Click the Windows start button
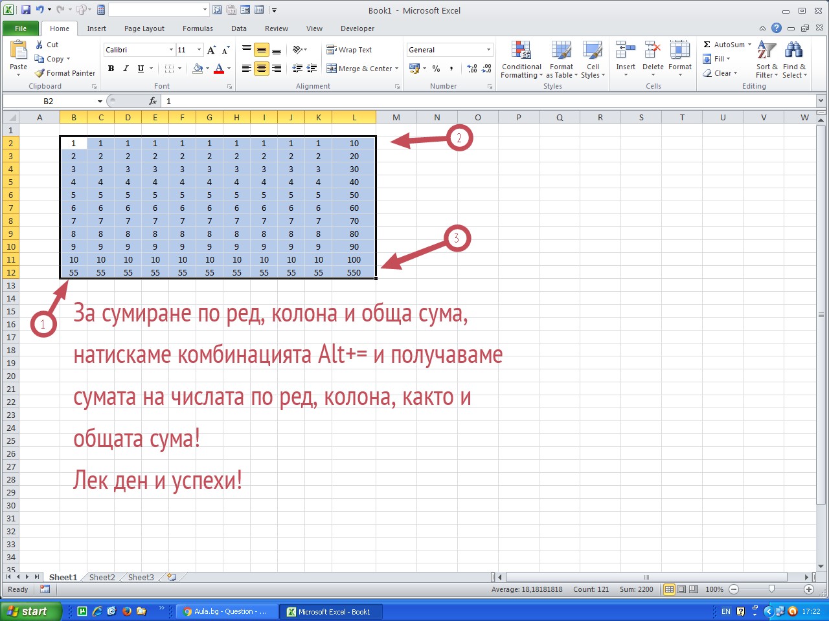This screenshot has width=829, height=621. (x=30, y=611)
